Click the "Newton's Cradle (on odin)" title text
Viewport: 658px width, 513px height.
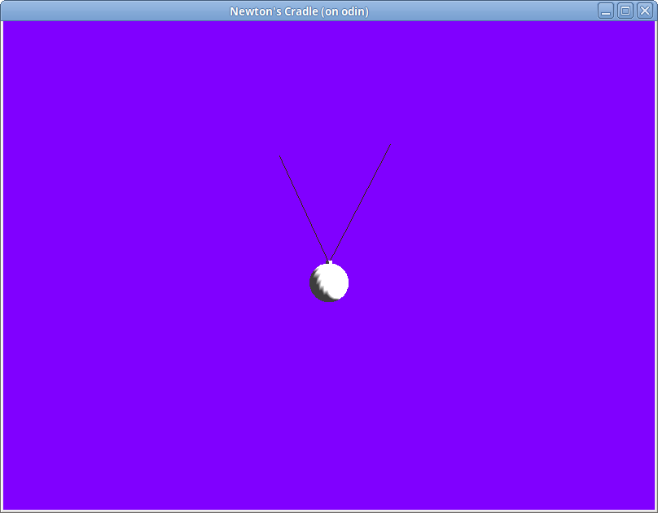point(299,11)
